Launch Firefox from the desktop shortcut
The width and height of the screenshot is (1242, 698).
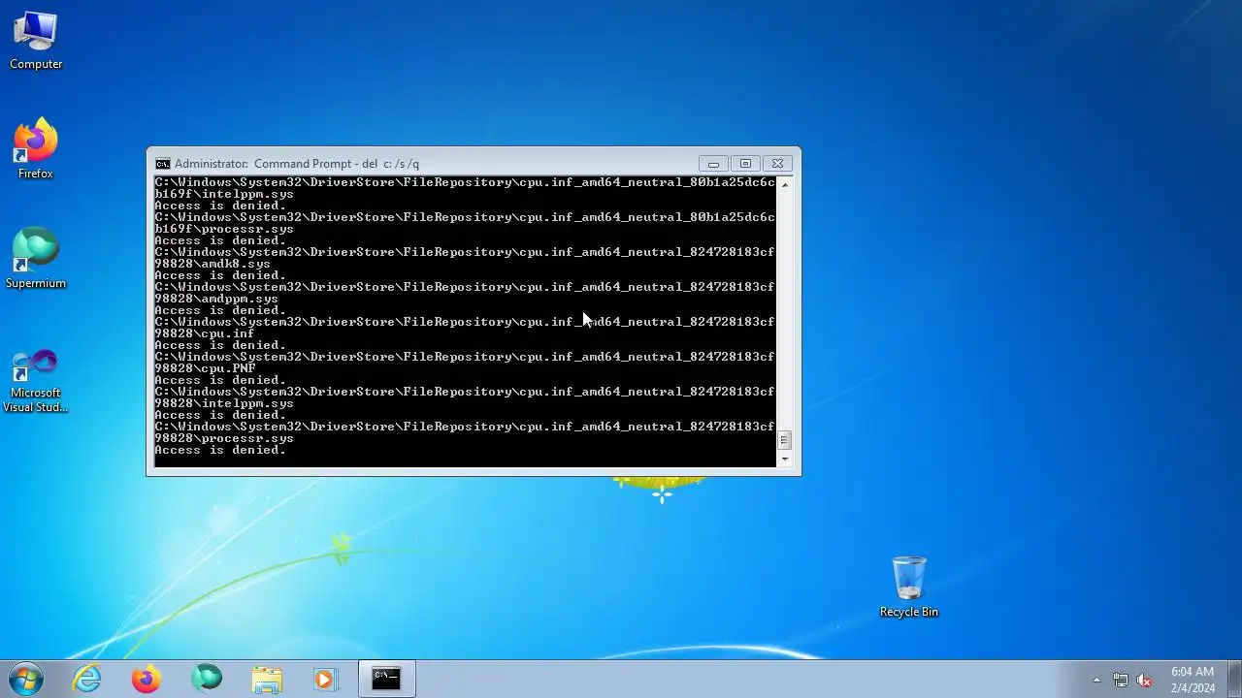coord(36,149)
